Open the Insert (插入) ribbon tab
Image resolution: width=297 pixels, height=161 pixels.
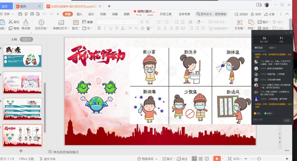tap(79, 14)
